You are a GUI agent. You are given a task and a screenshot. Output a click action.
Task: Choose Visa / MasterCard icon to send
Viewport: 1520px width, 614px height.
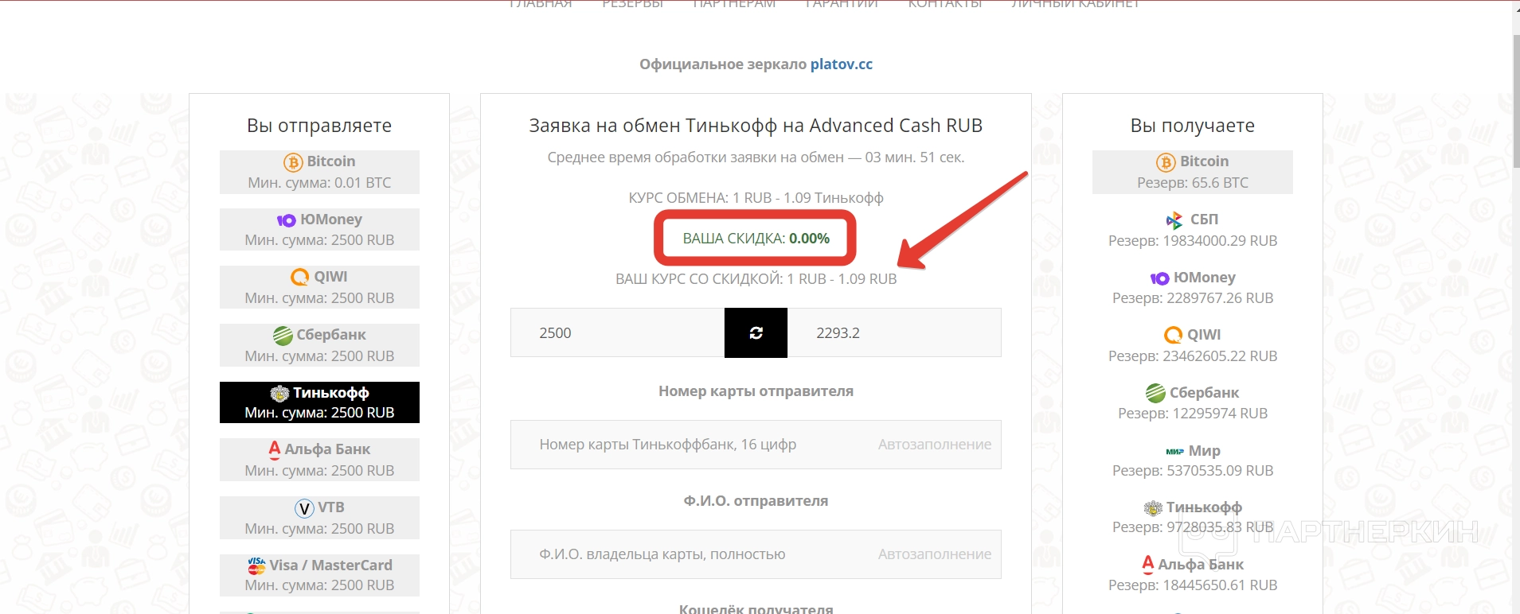256,565
